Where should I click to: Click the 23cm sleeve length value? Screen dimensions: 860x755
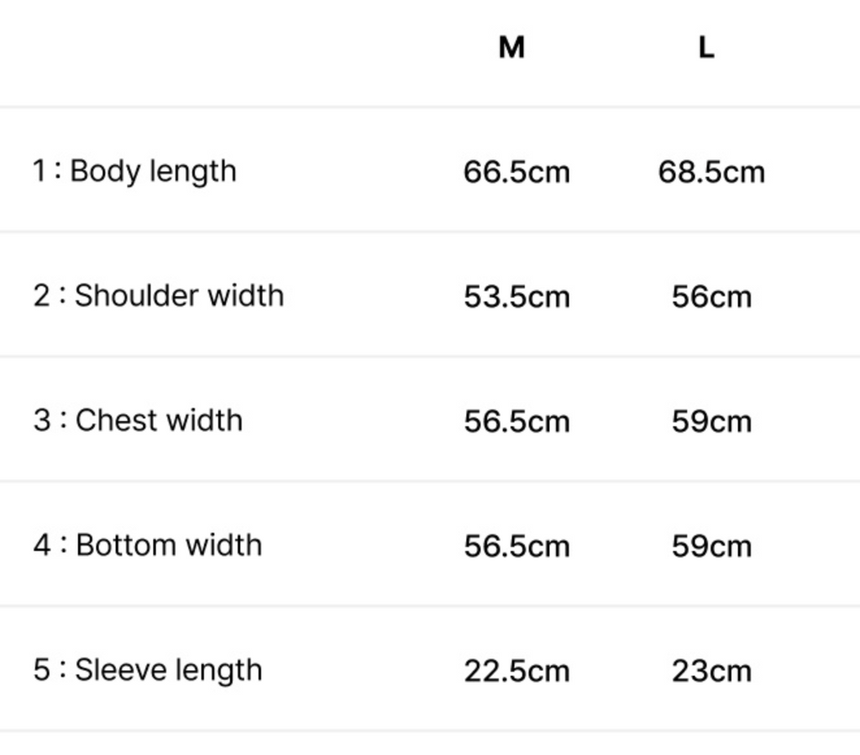tap(711, 671)
